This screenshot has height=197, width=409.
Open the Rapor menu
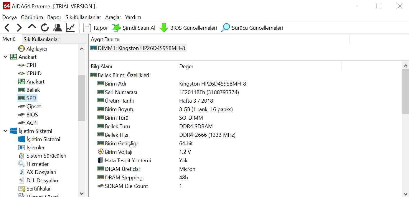tap(54, 17)
